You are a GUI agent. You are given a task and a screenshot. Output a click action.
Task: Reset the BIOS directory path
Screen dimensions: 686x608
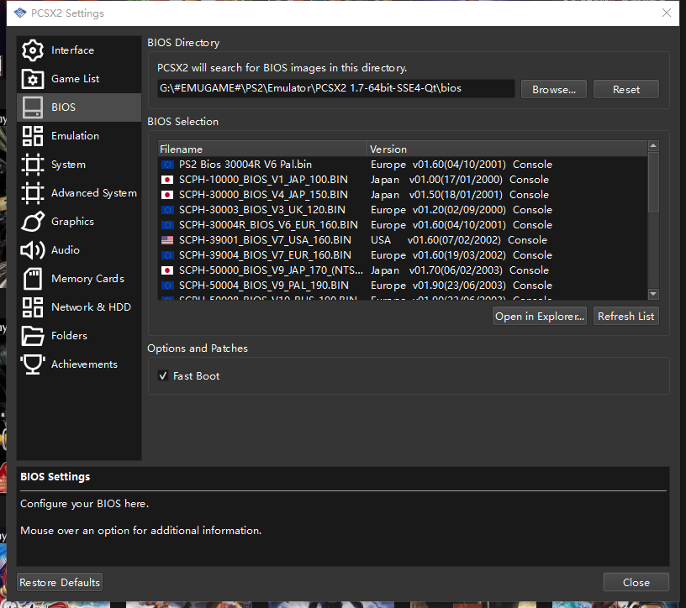(x=626, y=89)
